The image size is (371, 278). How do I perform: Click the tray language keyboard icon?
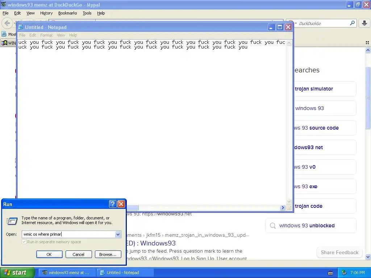coord(330,273)
